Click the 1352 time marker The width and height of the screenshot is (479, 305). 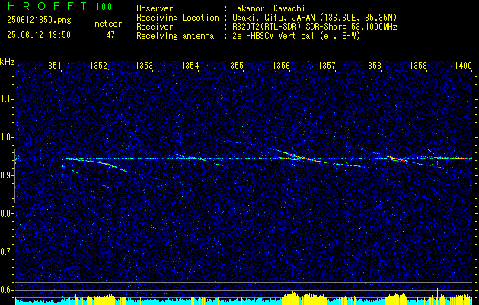click(x=99, y=66)
